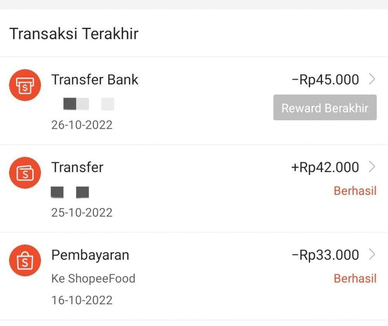Viewport: 388px width, 326px height.
Task: Tap Berhasil status under +Rp42.000
Action: [355, 191]
